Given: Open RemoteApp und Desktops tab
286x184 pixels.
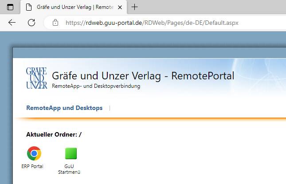Looking at the screenshot, I should [x=64, y=108].
